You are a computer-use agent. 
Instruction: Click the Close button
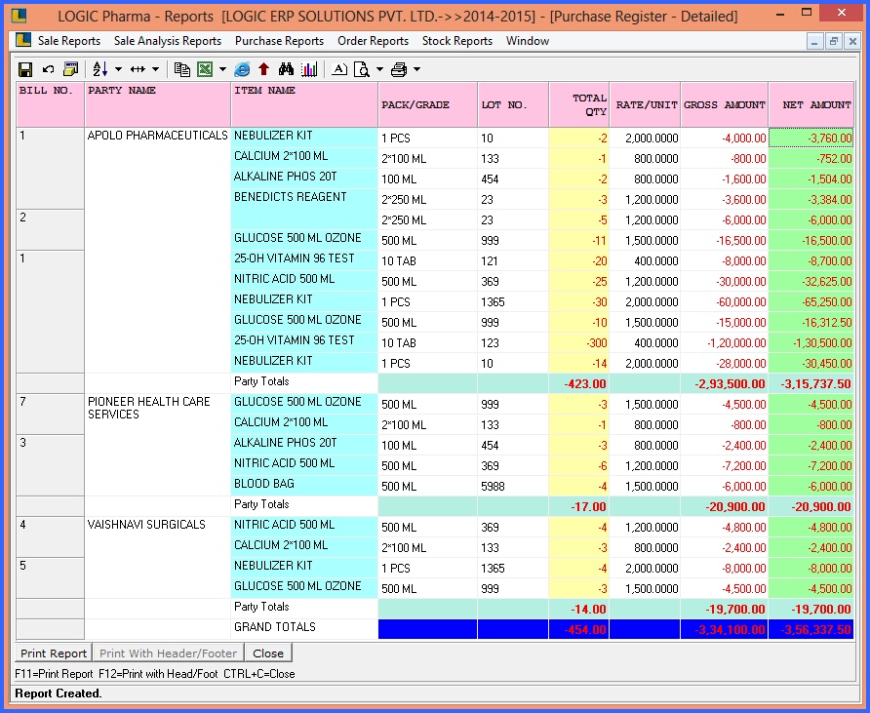click(x=267, y=653)
